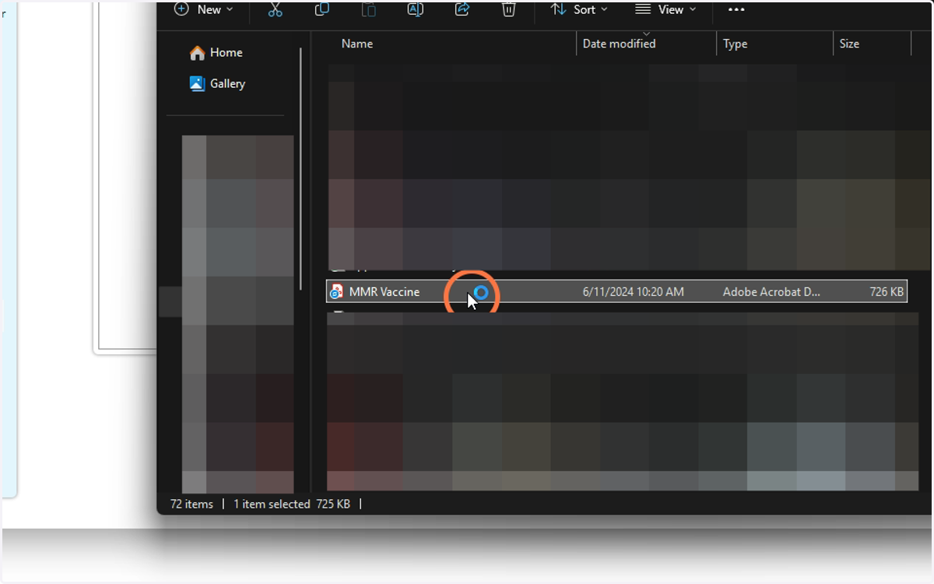934x584 pixels.
Task: Sort by the Type column header
Action: (735, 44)
